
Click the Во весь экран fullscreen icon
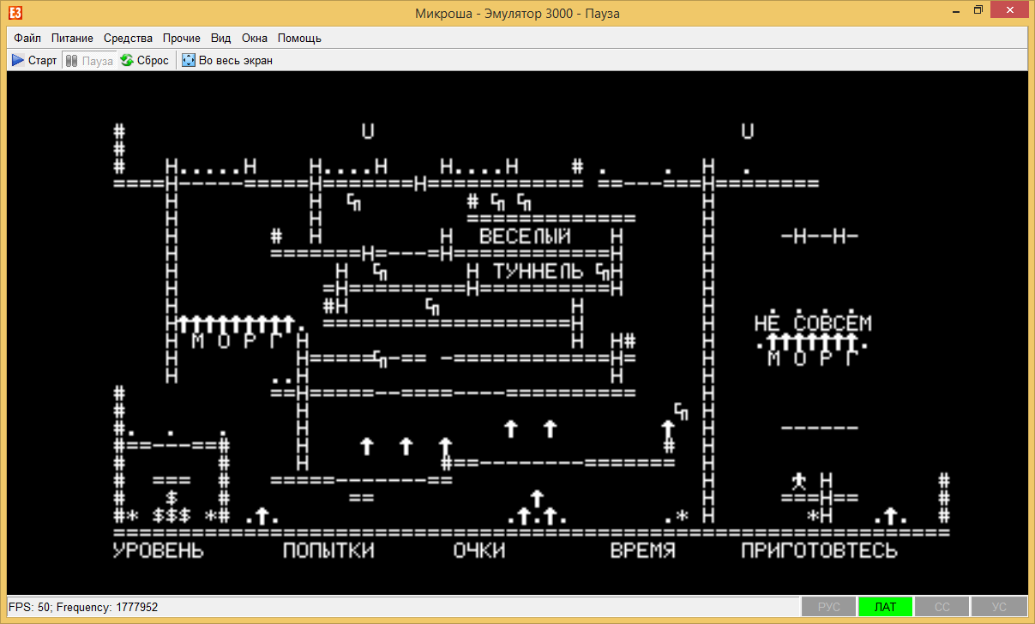point(189,60)
